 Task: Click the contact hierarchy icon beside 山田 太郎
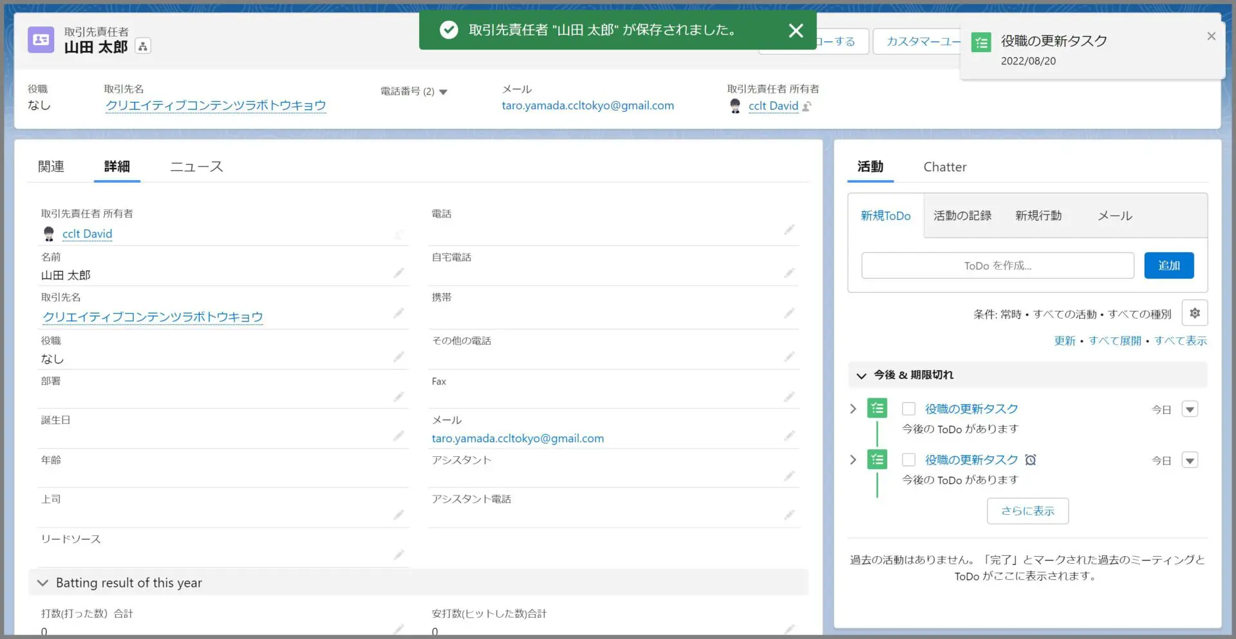point(143,46)
